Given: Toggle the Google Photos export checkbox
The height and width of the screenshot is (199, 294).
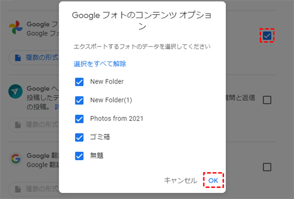Looking at the screenshot, I should pos(267,36).
